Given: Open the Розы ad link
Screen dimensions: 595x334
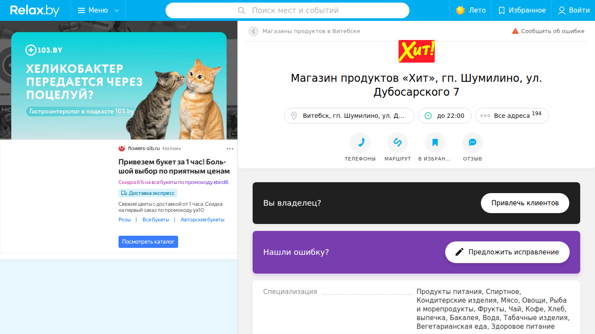Looking at the screenshot, I should coord(125,220).
